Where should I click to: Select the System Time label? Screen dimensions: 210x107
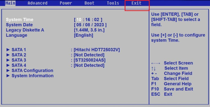click(20, 20)
